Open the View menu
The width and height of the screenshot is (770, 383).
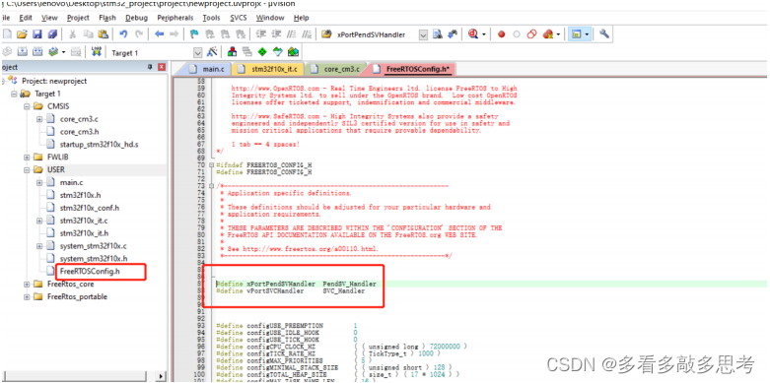pos(49,18)
